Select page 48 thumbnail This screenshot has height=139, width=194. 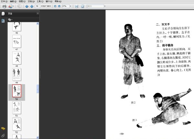tap(17, 58)
